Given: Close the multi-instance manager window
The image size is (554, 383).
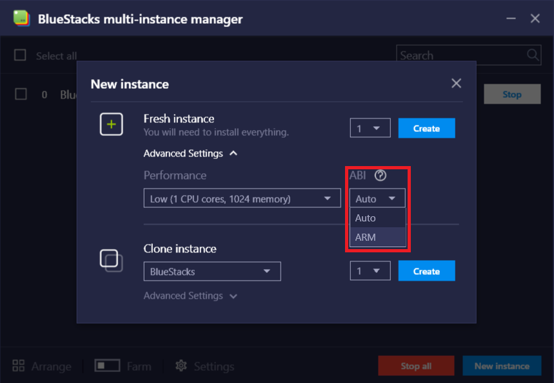Looking at the screenshot, I should pos(535,18).
